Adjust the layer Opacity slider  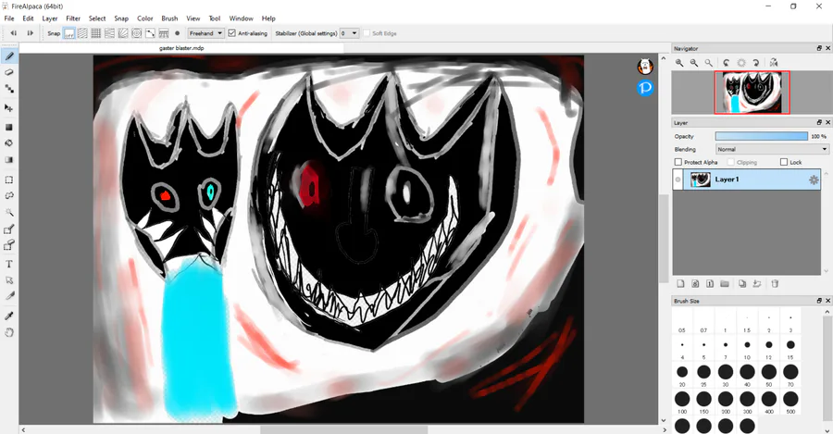[x=762, y=137]
